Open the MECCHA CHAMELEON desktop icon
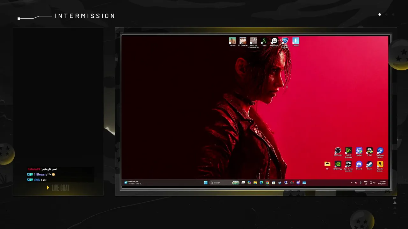The height and width of the screenshot is (229, 408). [x=253, y=43]
